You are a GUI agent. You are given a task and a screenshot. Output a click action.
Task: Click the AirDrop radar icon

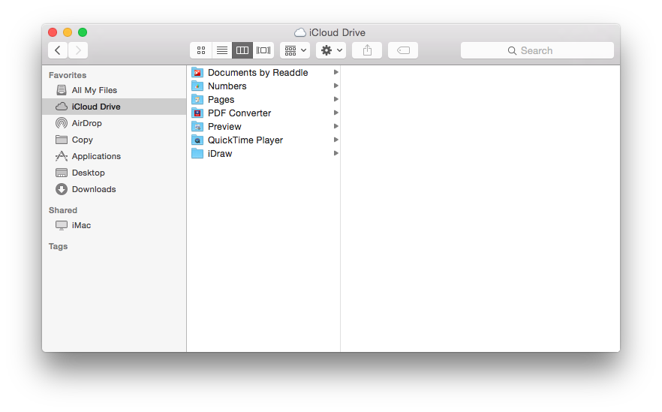click(x=62, y=123)
